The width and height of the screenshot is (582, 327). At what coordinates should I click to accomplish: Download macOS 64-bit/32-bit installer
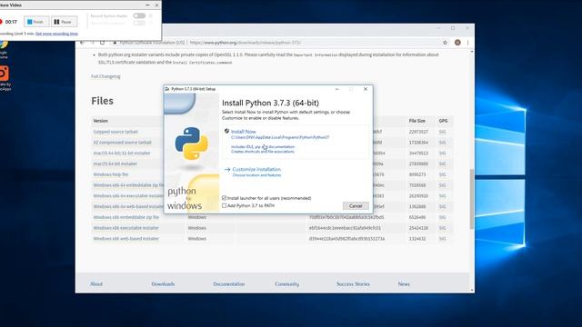122,154
